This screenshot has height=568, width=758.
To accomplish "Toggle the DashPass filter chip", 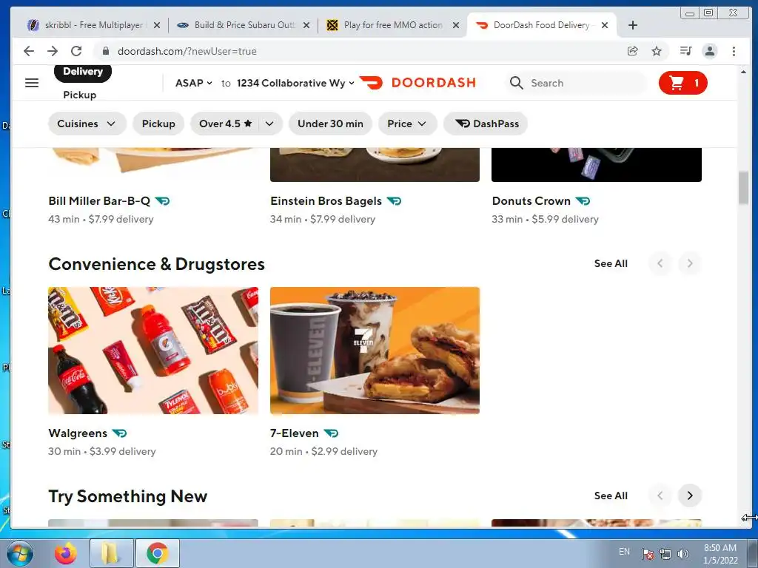I will pos(486,124).
